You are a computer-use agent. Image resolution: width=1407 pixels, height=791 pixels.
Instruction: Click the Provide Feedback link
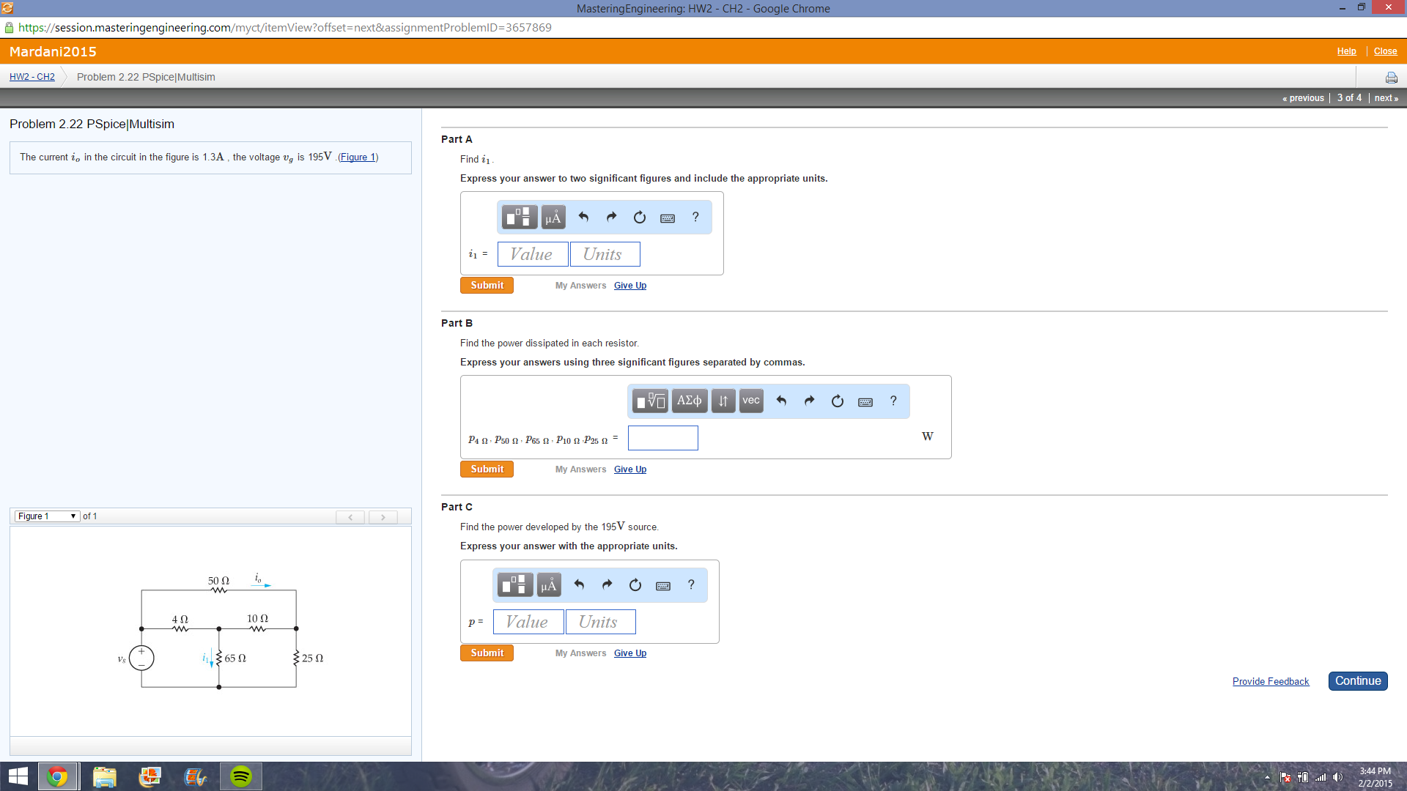[x=1271, y=681]
